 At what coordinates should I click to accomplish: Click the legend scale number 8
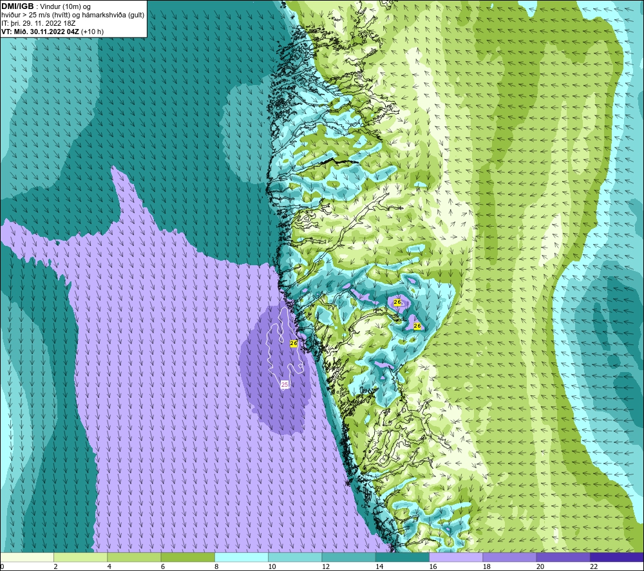[216, 566]
